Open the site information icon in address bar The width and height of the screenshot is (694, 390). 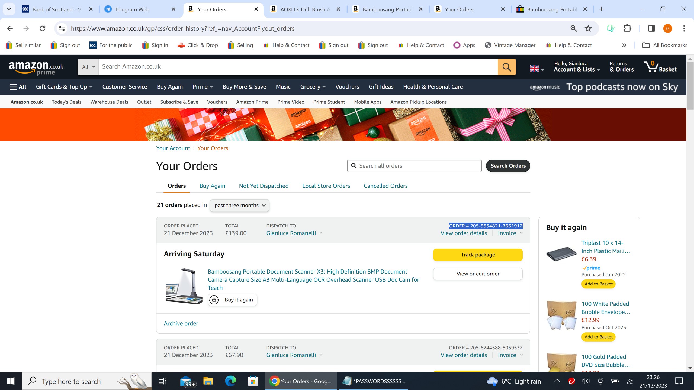62,28
